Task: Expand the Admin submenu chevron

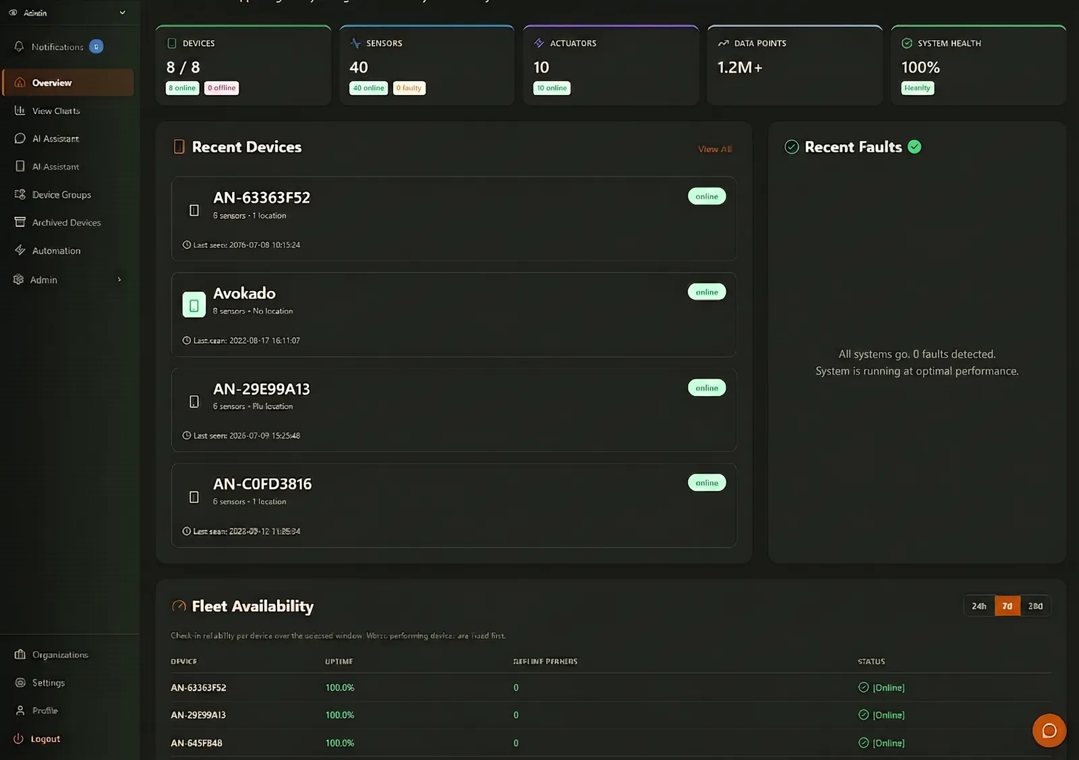Action: 119,280
